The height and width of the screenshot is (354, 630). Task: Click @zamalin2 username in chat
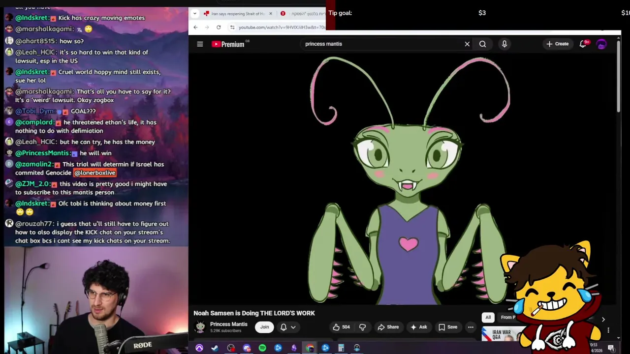tap(34, 164)
